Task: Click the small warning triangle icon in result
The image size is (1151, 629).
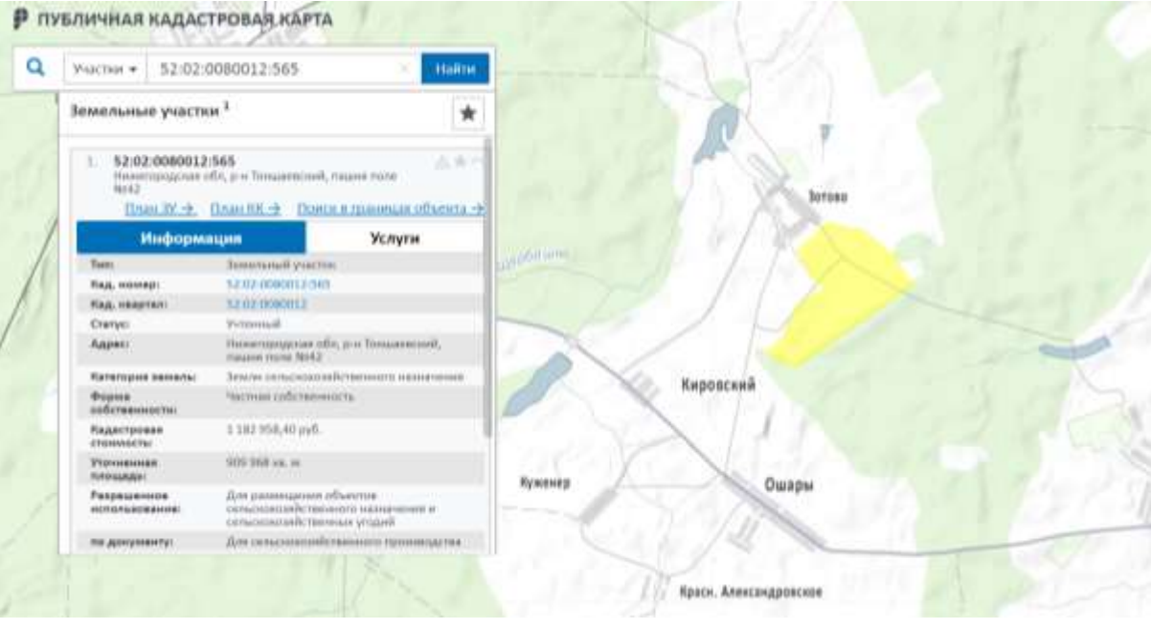Action: [x=442, y=162]
